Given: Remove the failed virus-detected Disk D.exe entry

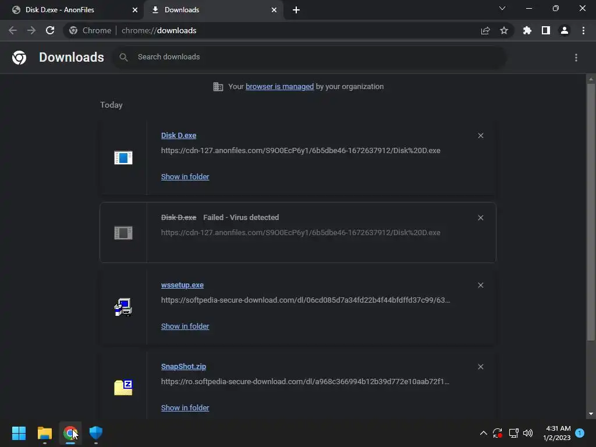Looking at the screenshot, I should tap(480, 218).
